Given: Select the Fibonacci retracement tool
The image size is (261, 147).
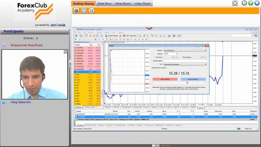Looking at the screenshot, I should pos(100,39).
